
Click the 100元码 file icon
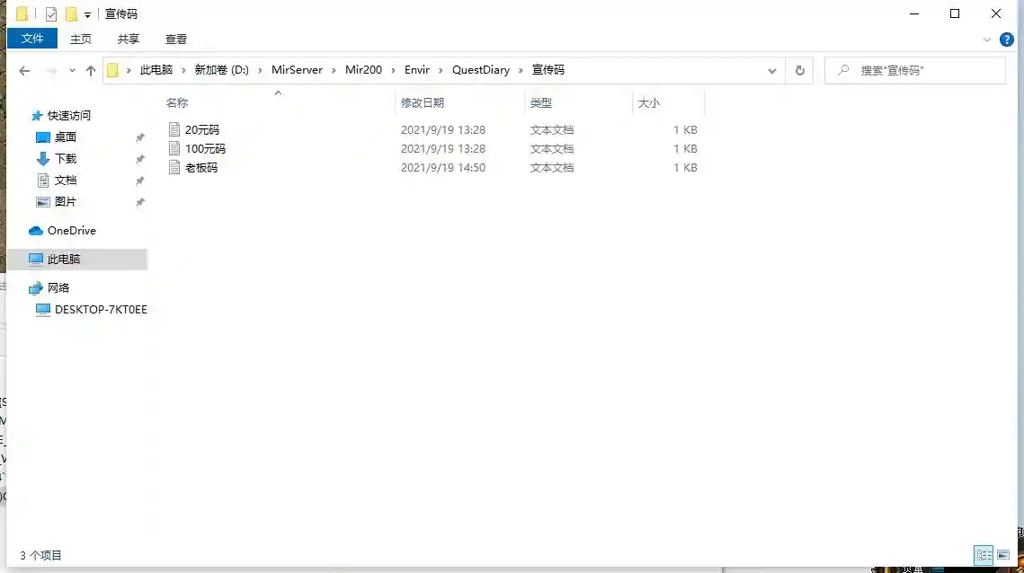pos(174,149)
